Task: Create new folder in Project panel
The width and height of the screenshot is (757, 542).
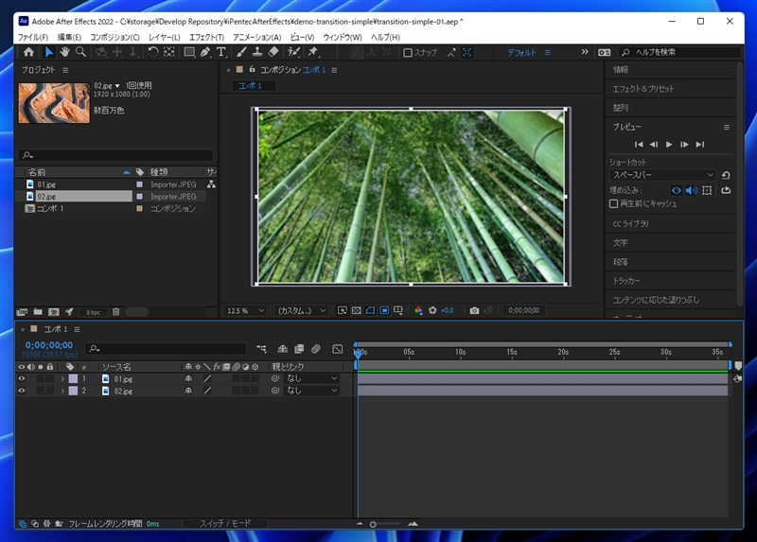Action: tap(38, 312)
